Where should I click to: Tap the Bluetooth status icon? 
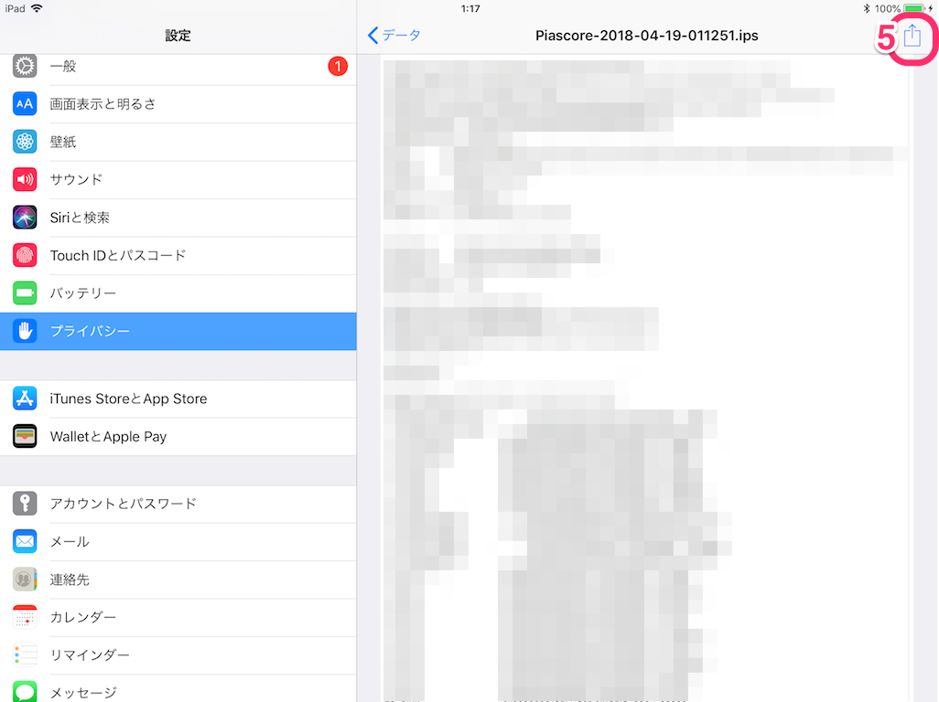[x=867, y=8]
